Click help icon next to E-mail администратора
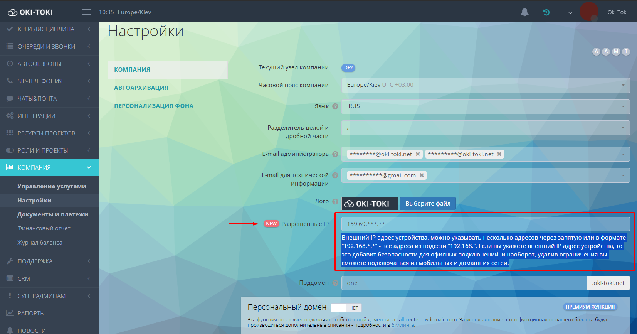The image size is (637, 334). point(335,154)
